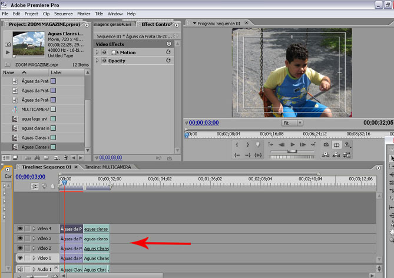Viewport: 394px width, 278px height.
Task: Click the Reset Motion effect icon
Action: (x=168, y=52)
